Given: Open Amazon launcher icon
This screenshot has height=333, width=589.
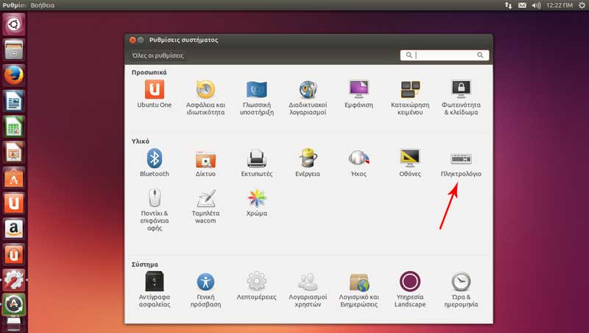Looking at the screenshot, I should [x=14, y=228].
